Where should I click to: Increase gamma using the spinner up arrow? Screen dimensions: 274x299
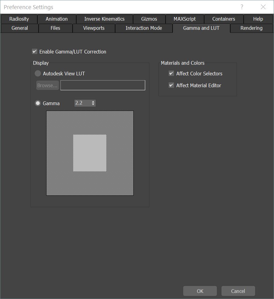point(93,101)
